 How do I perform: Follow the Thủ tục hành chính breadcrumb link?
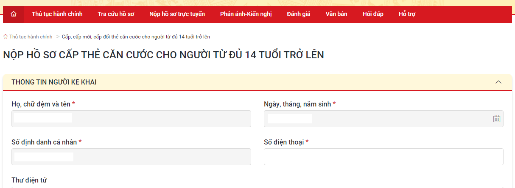(31, 37)
